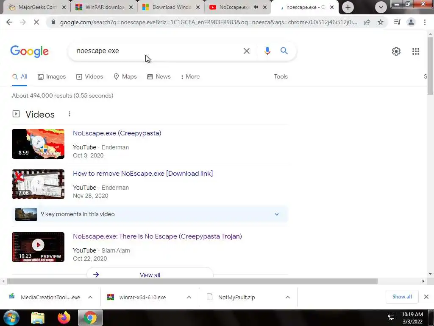
Task: Select Chrome taskbar button
Action: [x=90, y=318]
